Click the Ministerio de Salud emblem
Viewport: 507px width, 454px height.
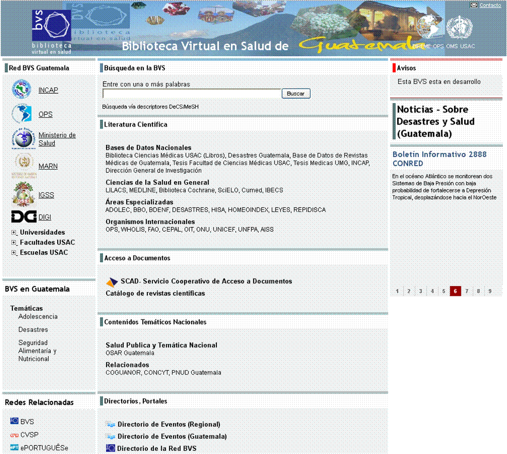pyautogui.click(x=23, y=139)
